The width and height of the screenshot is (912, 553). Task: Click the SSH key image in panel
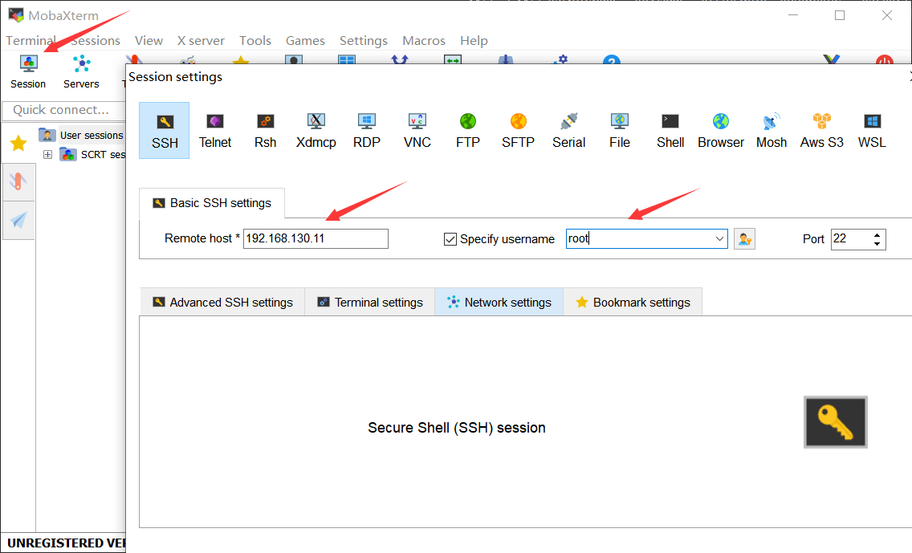(x=836, y=422)
